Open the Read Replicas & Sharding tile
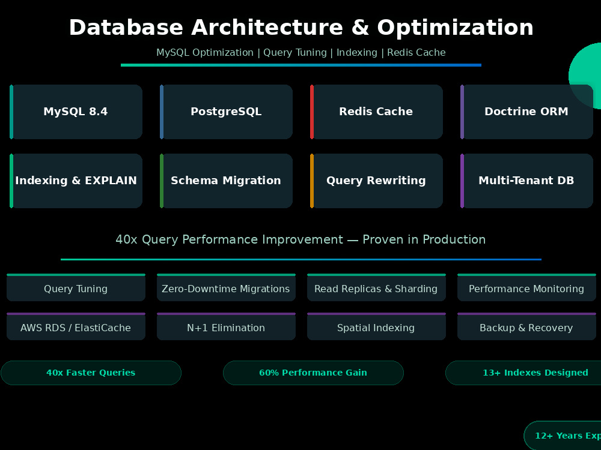This screenshot has width=601, height=450. (376, 287)
